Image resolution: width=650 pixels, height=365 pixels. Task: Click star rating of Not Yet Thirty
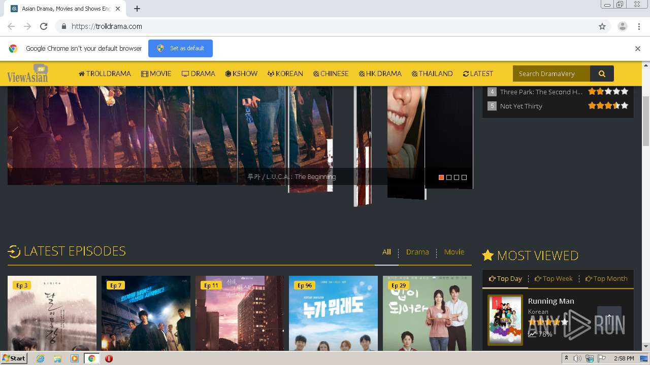(608, 105)
